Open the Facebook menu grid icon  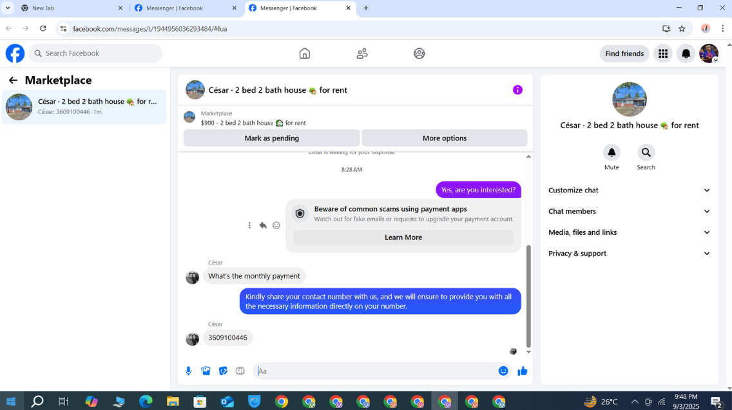pos(663,53)
